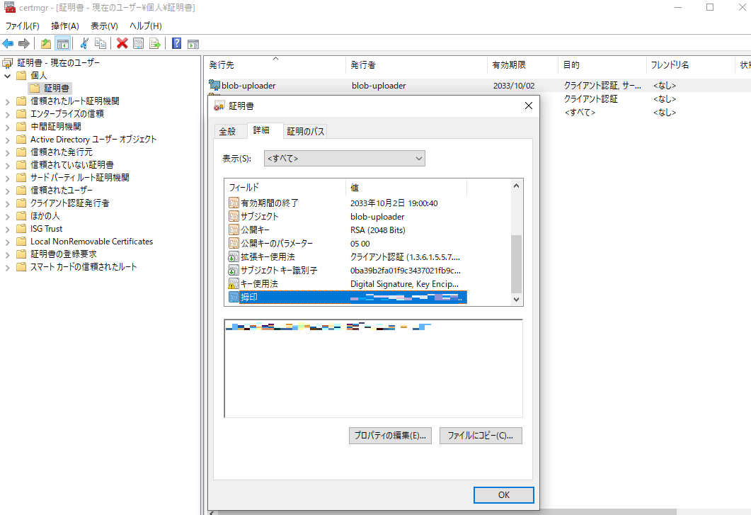This screenshot has height=515, width=751.
Task: Open ヘルプ(H) menu
Action: (x=146, y=26)
